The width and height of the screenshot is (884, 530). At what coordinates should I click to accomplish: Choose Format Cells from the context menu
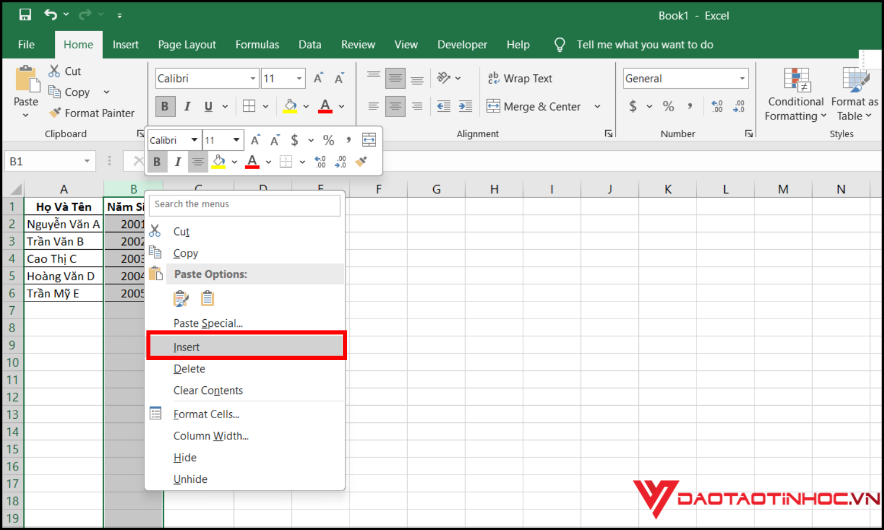206,413
